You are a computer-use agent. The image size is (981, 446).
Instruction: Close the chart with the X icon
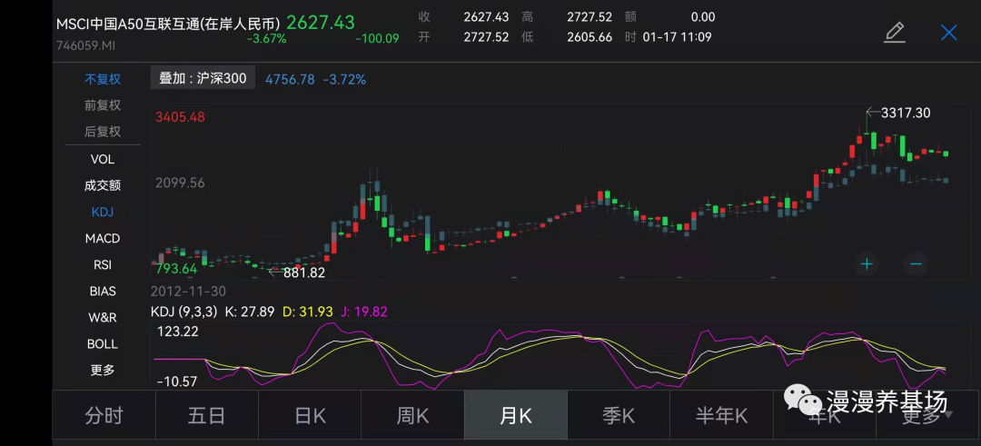click(949, 33)
